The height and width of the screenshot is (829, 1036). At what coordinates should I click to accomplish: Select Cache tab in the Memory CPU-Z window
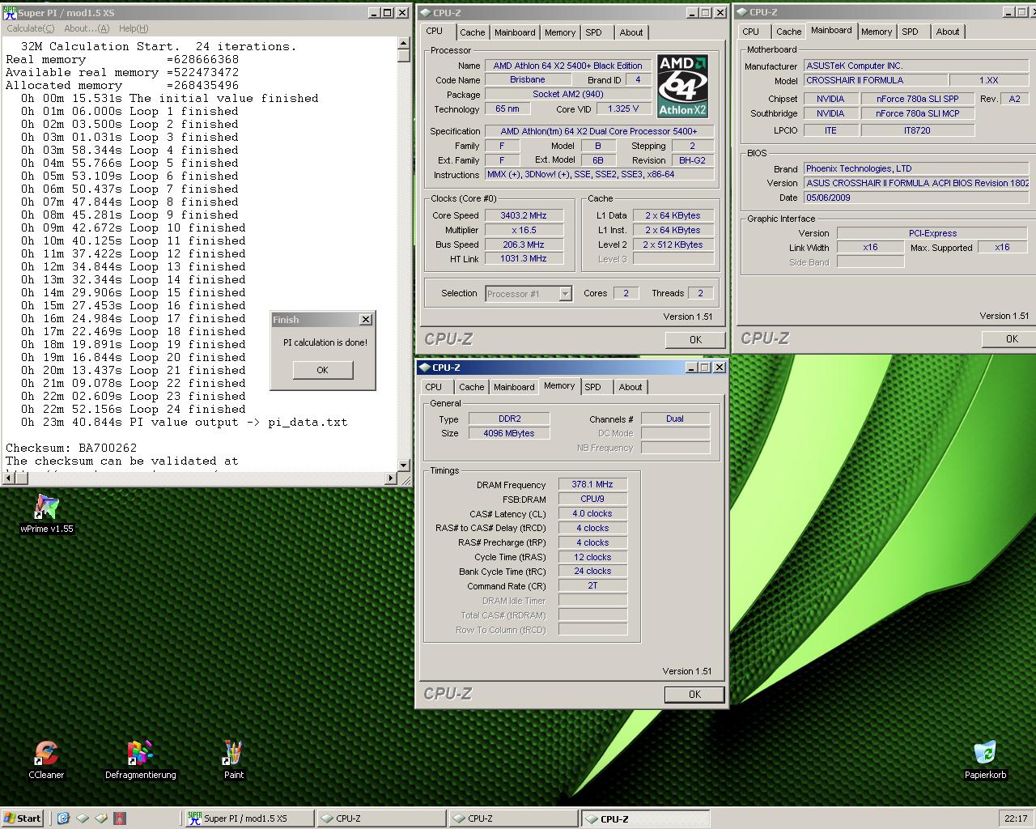tap(471, 387)
